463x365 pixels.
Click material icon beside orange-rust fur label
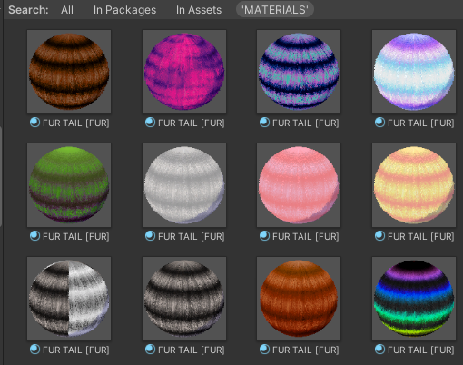coord(264,350)
